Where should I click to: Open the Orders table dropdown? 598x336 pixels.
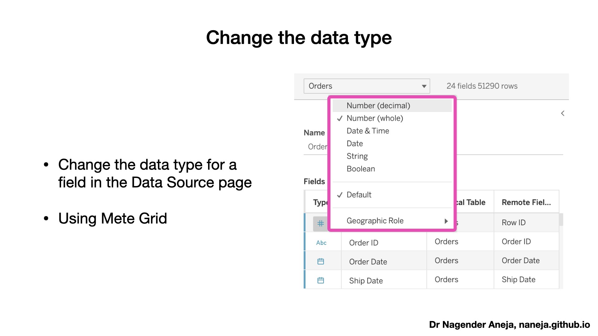[367, 86]
